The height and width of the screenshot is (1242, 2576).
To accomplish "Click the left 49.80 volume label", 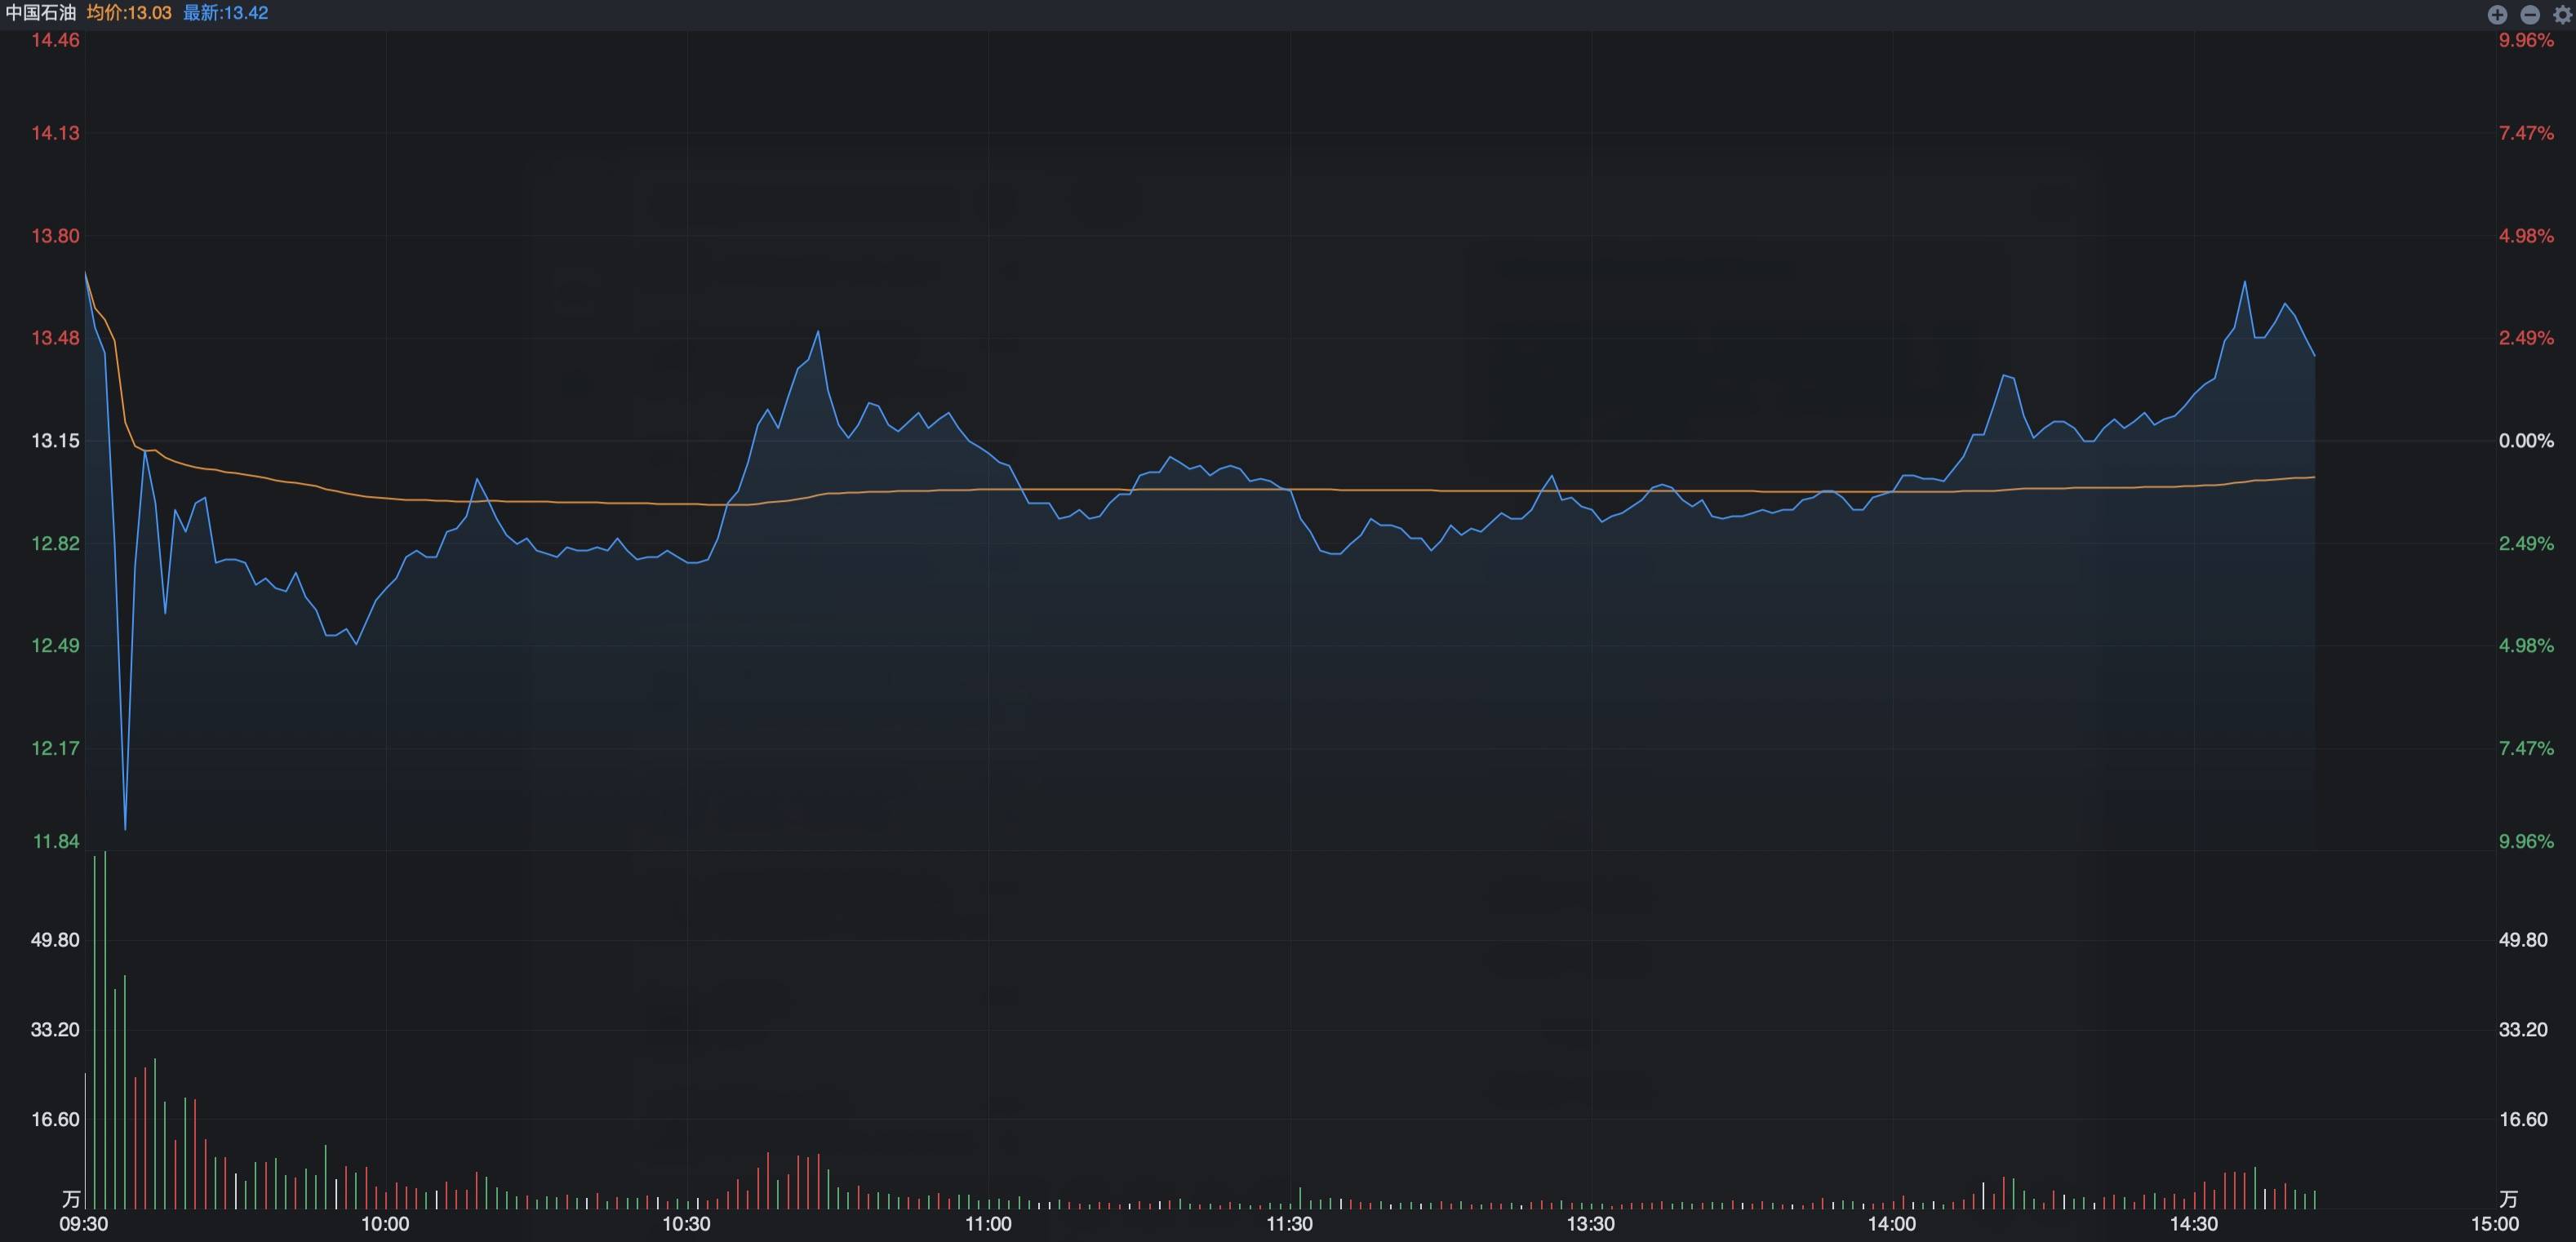I will pyautogui.click(x=55, y=940).
